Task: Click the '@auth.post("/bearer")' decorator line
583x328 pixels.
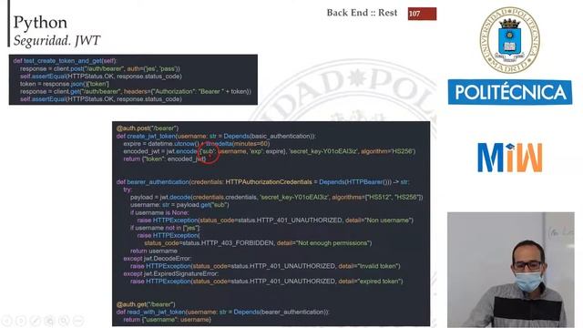Action: [148, 128]
